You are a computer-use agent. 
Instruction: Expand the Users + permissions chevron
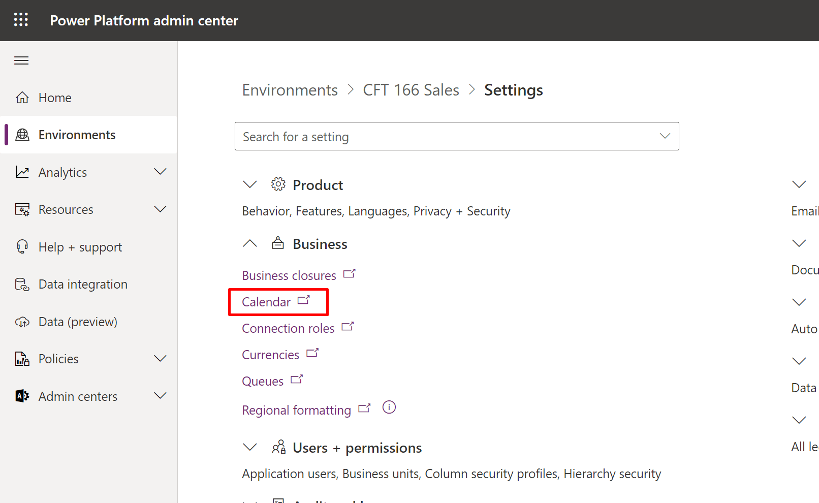click(250, 447)
